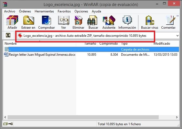
Task: Click the red splat icon in address bar
Action: [x=20, y=35]
